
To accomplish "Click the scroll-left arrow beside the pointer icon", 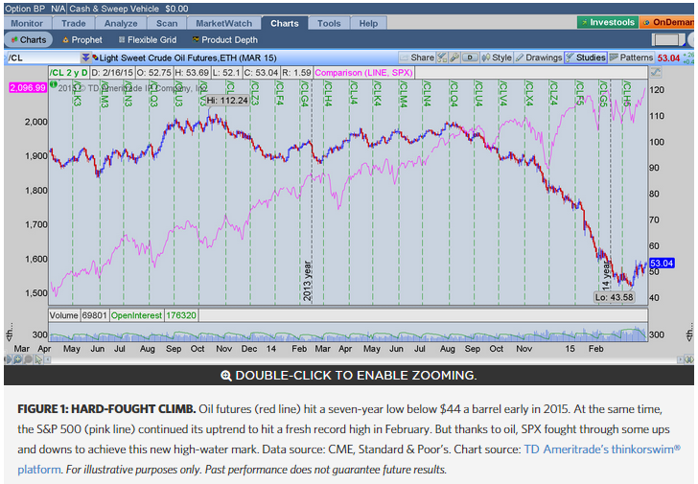I will (47, 359).
